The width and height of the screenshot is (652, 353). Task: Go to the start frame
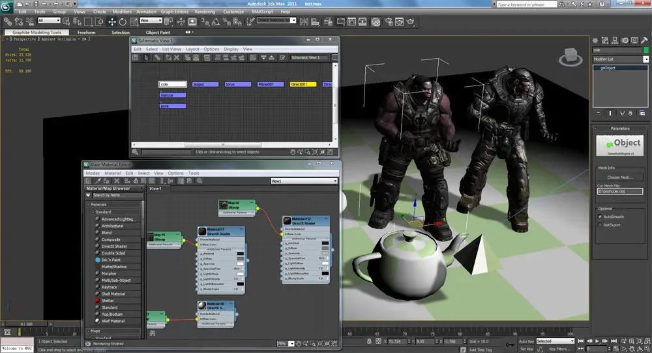pyautogui.click(x=581, y=341)
